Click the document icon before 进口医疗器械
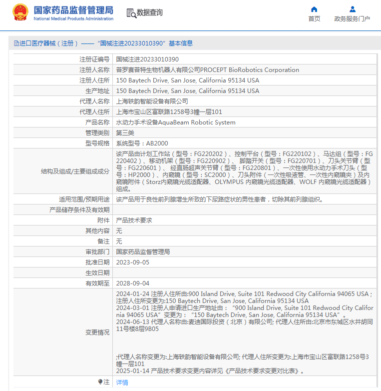Screen dimensions: 381x391 point(16,43)
